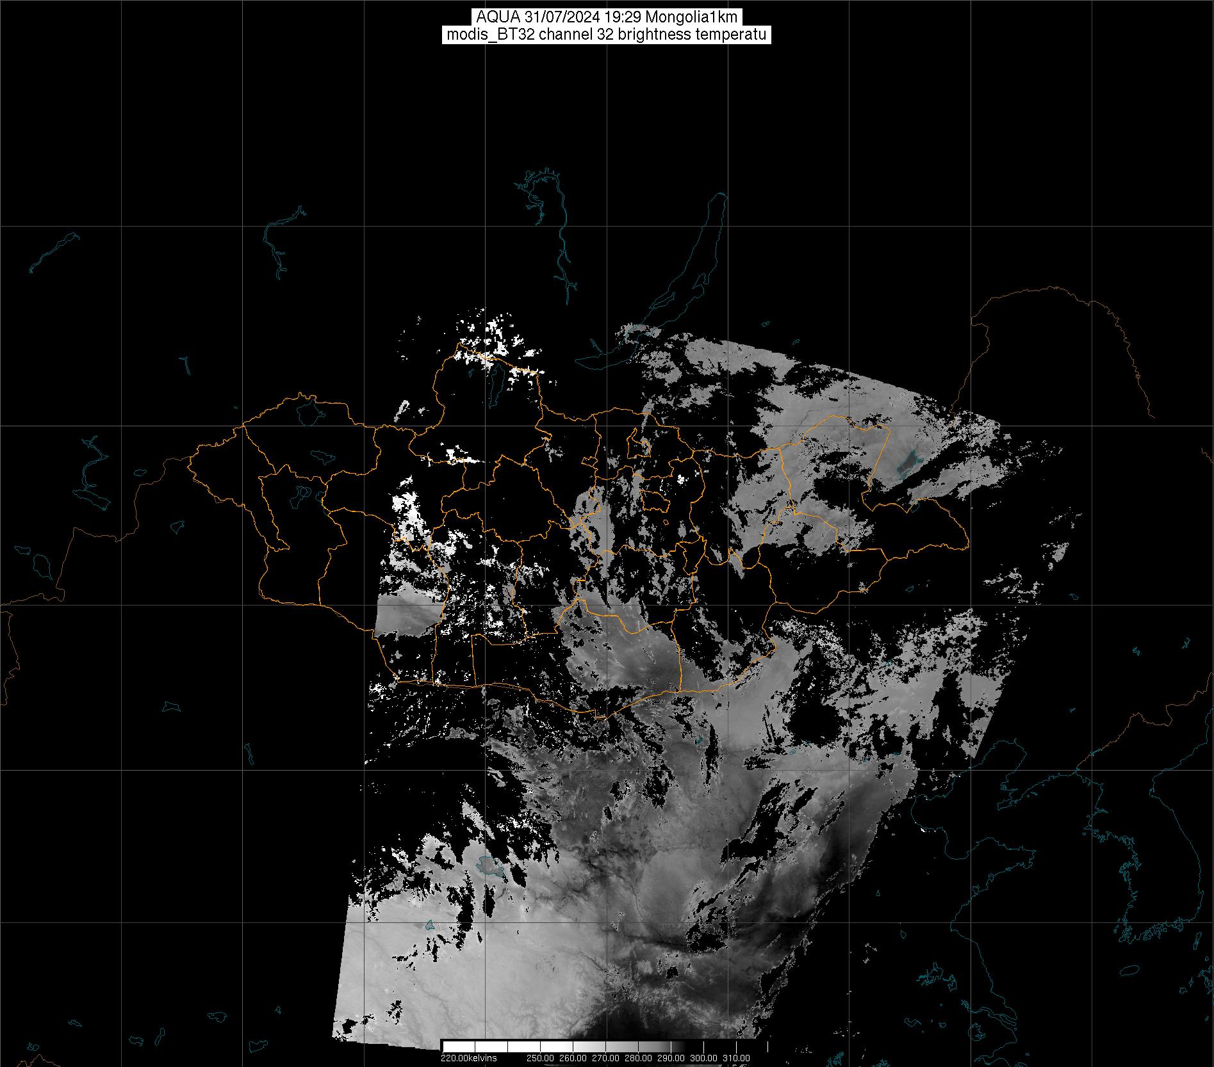The height and width of the screenshot is (1067, 1214).
Task: Click the "260.00" colorbar label
Action: click(x=574, y=1057)
